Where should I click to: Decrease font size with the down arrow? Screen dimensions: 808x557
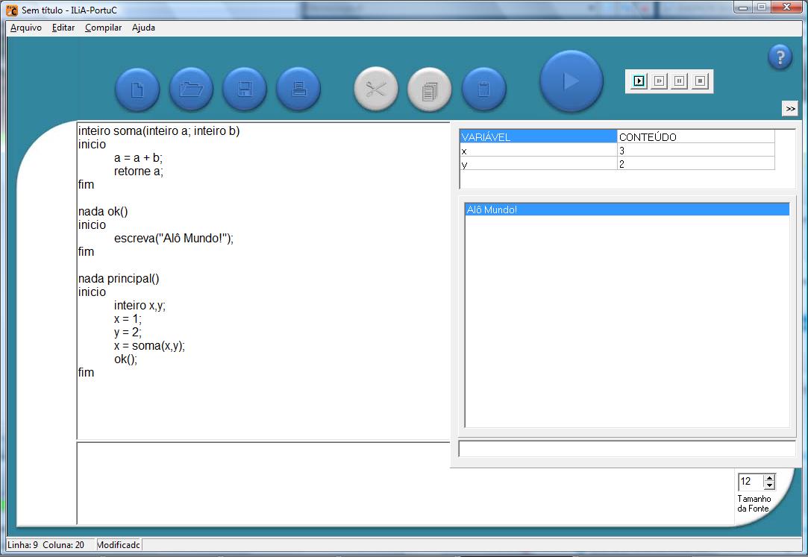click(769, 485)
